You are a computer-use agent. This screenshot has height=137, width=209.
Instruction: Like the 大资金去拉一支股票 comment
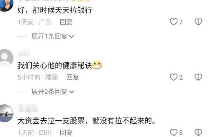pos(174,132)
